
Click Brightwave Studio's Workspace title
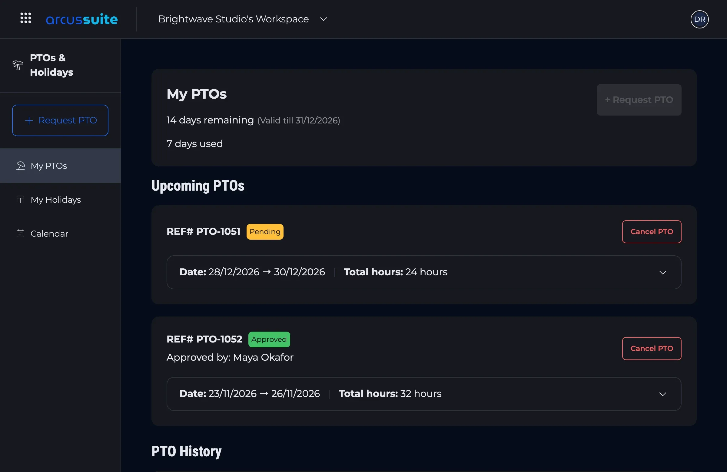pyautogui.click(x=233, y=19)
